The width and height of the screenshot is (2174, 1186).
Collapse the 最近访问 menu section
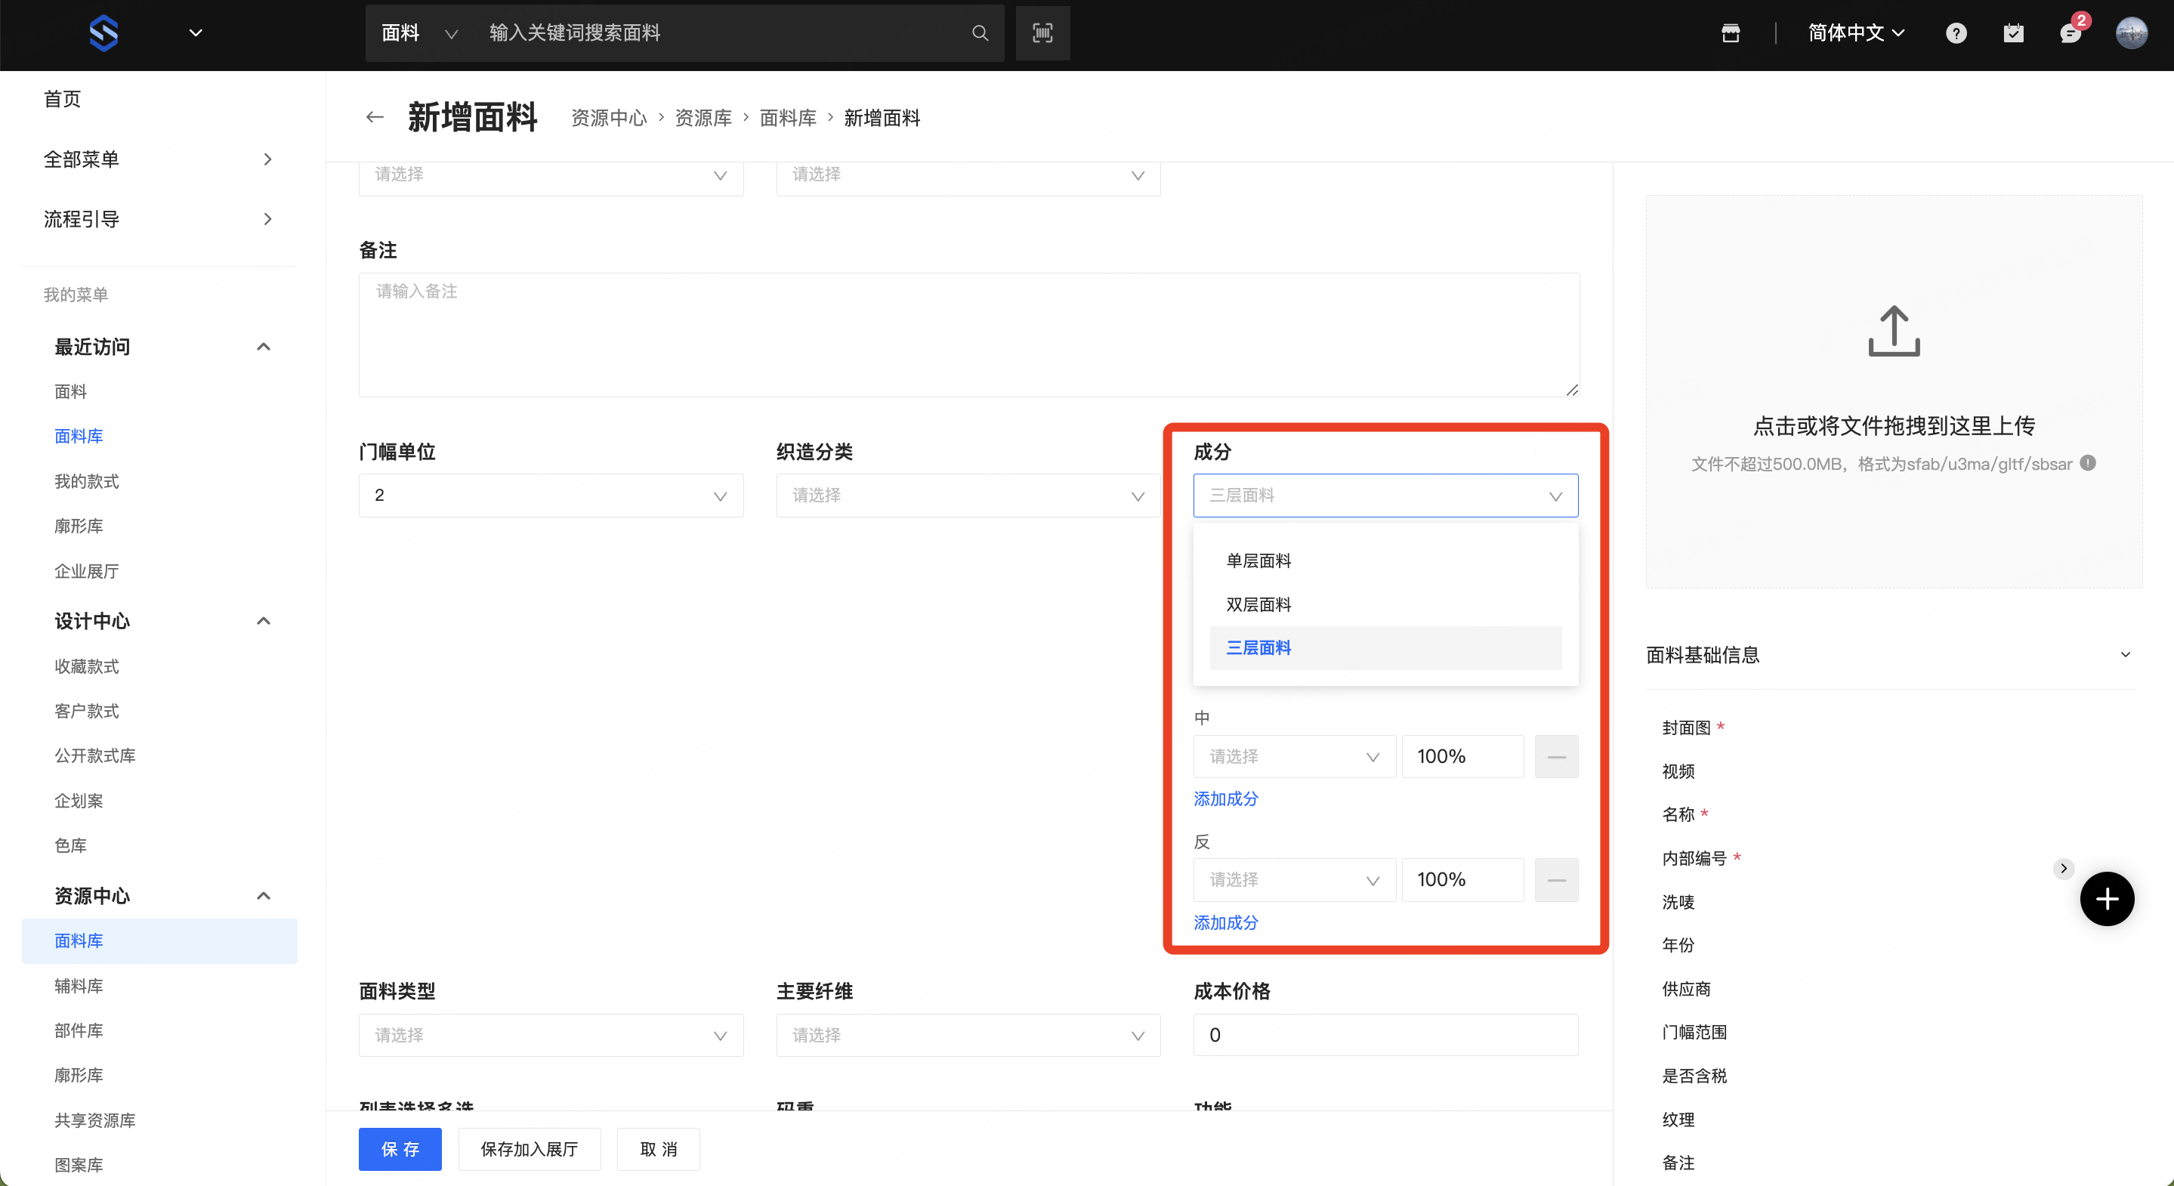click(x=264, y=347)
